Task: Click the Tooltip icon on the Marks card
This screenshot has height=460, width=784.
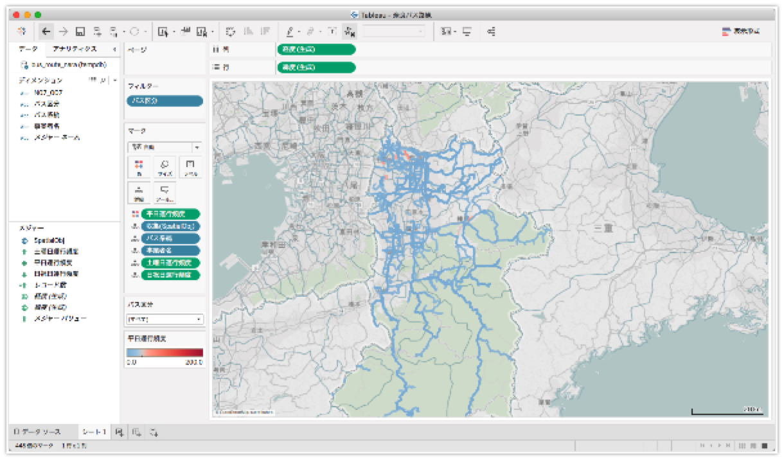Action: 165,191
